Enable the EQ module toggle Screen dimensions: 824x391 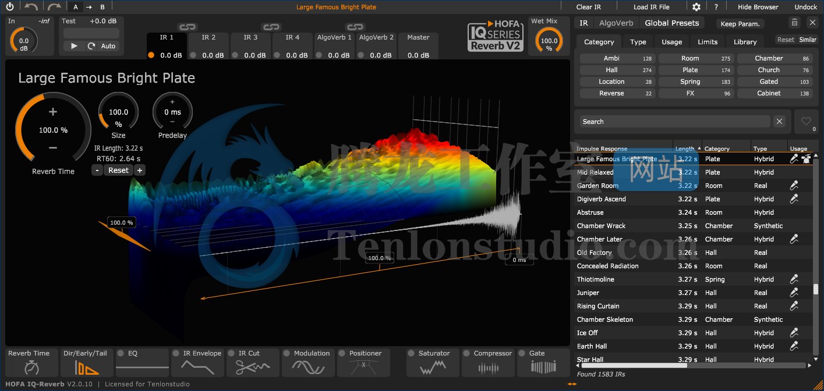[121, 353]
